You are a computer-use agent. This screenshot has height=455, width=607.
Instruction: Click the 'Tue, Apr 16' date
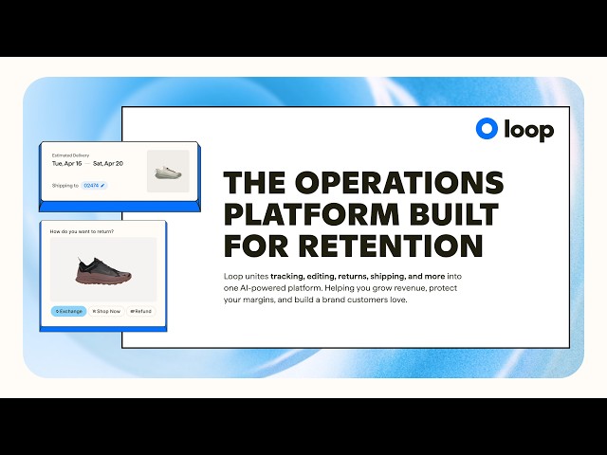coord(67,164)
